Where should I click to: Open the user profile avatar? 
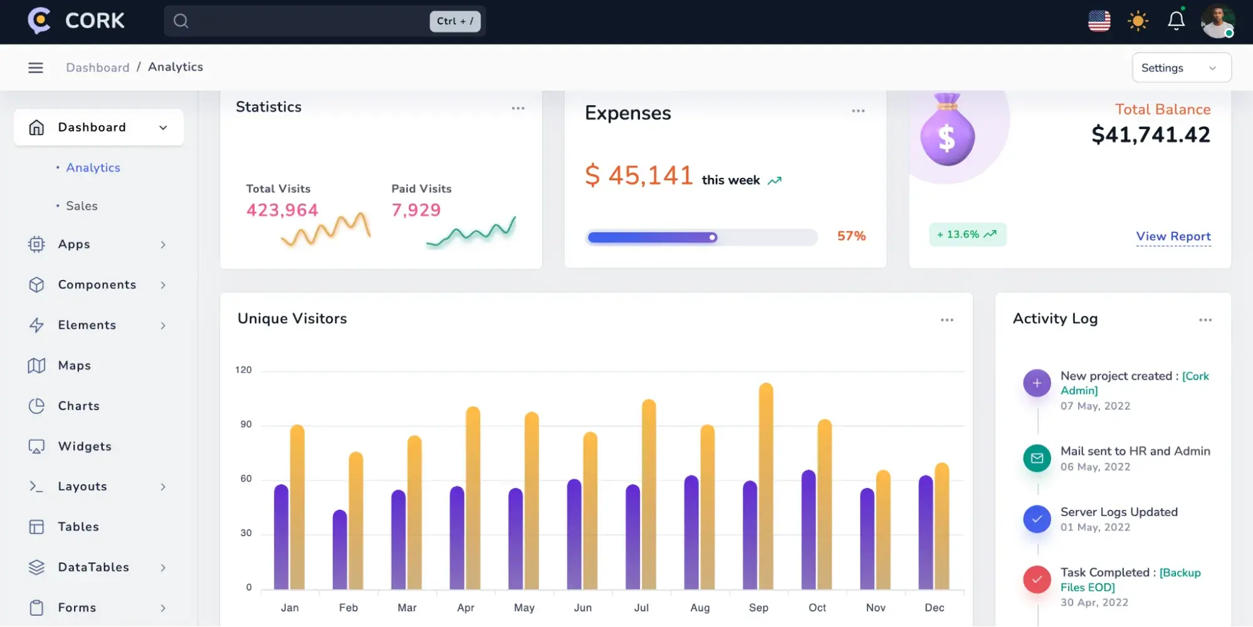pos(1217,21)
